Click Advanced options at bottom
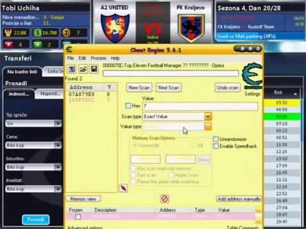The width and height of the screenshot is (306, 229). click(85, 227)
